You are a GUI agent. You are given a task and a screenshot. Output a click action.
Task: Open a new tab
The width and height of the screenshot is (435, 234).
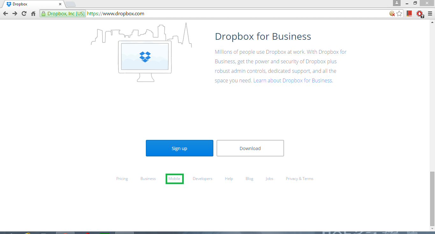[70, 4]
